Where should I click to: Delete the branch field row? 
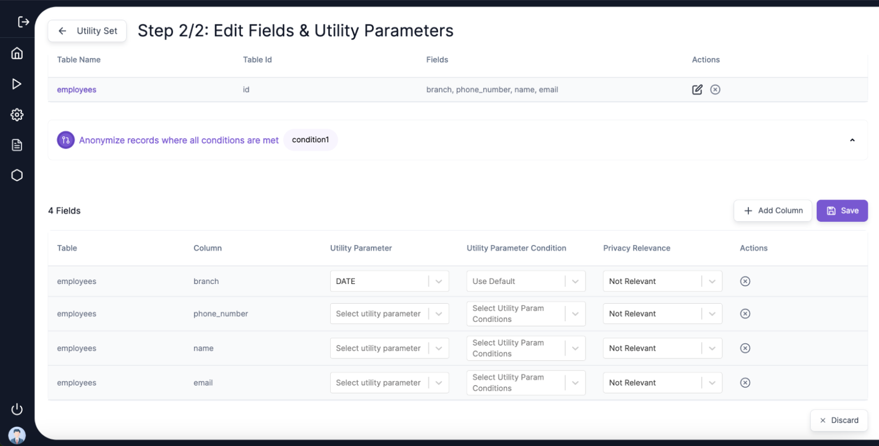(745, 281)
